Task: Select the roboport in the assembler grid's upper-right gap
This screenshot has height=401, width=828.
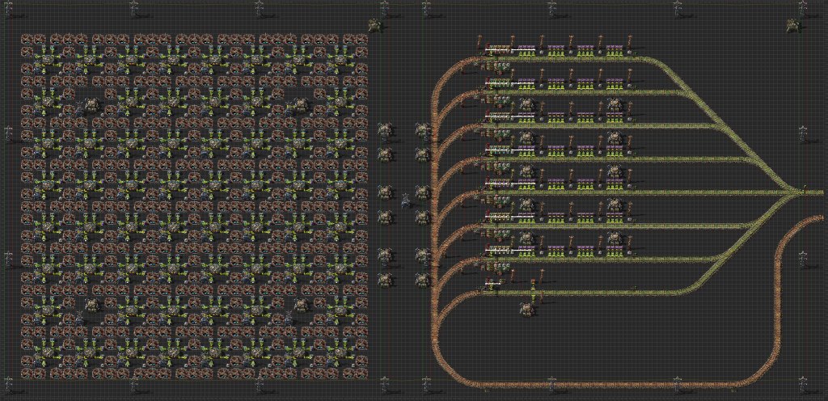Action: [300, 105]
